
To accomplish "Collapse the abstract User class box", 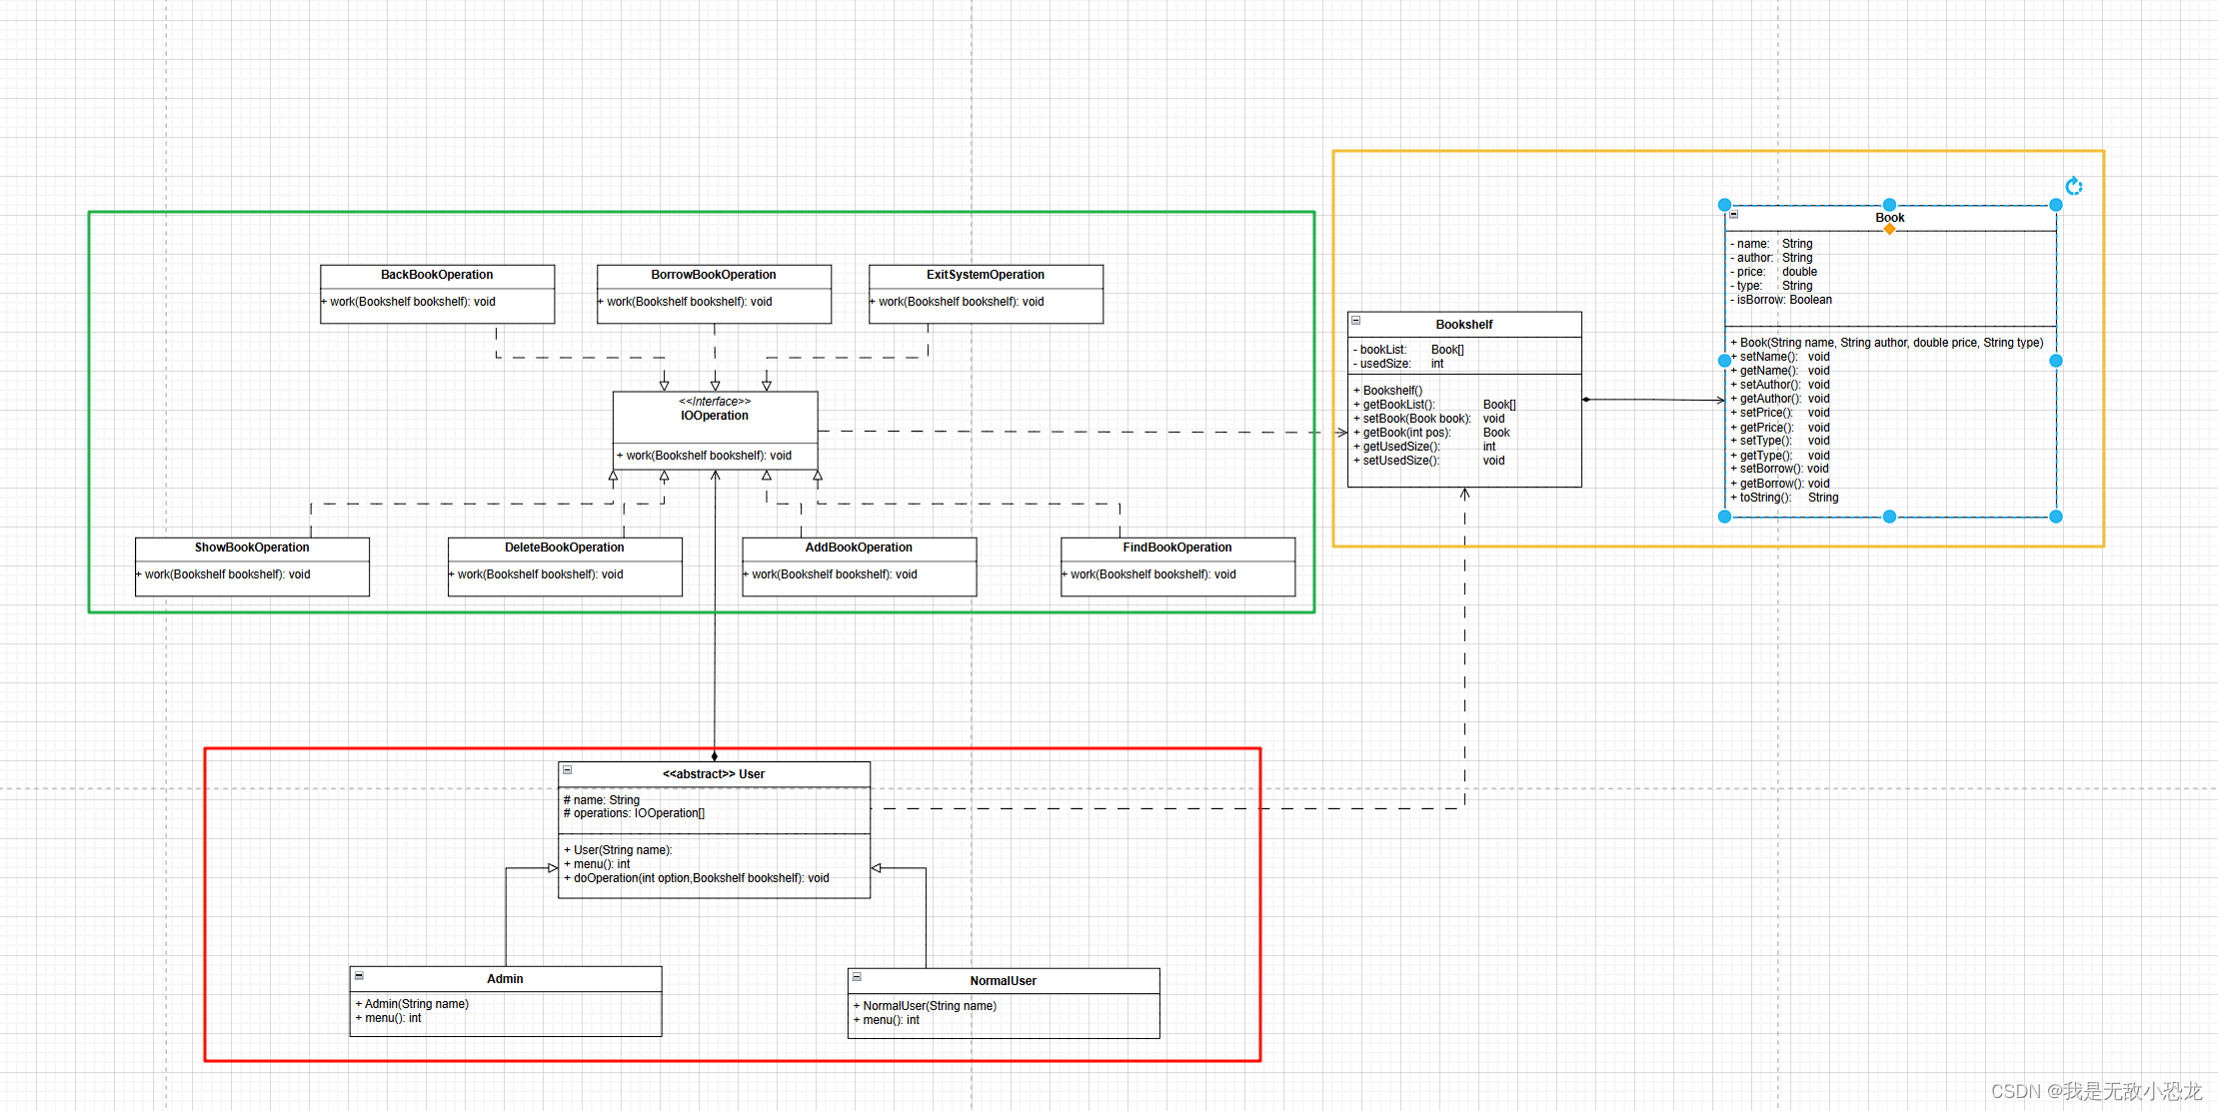I will point(567,770).
